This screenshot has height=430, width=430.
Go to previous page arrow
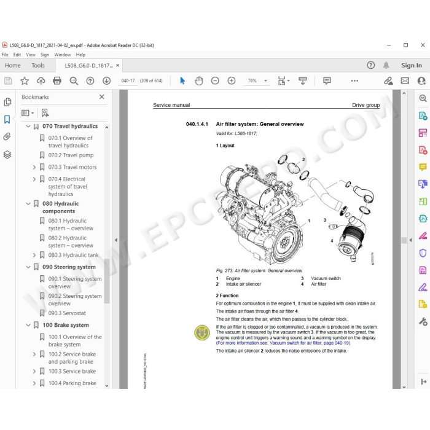click(x=90, y=80)
